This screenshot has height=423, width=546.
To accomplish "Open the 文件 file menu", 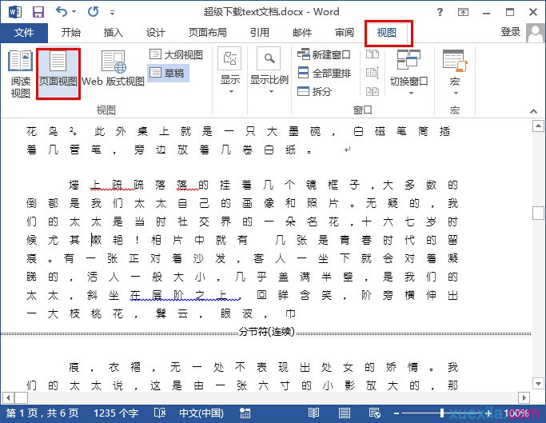I will [24, 33].
